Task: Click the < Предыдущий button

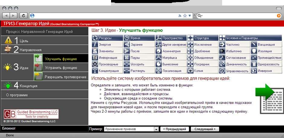Action: (x=175, y=129)
